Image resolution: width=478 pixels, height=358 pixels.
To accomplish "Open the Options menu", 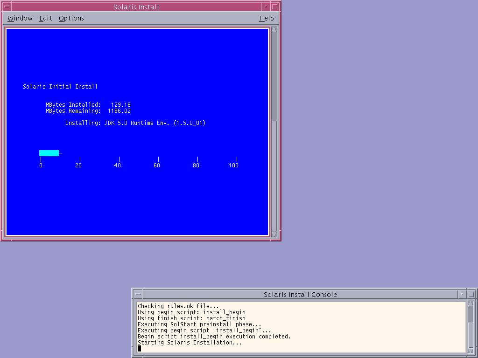I will coord(71,18).
